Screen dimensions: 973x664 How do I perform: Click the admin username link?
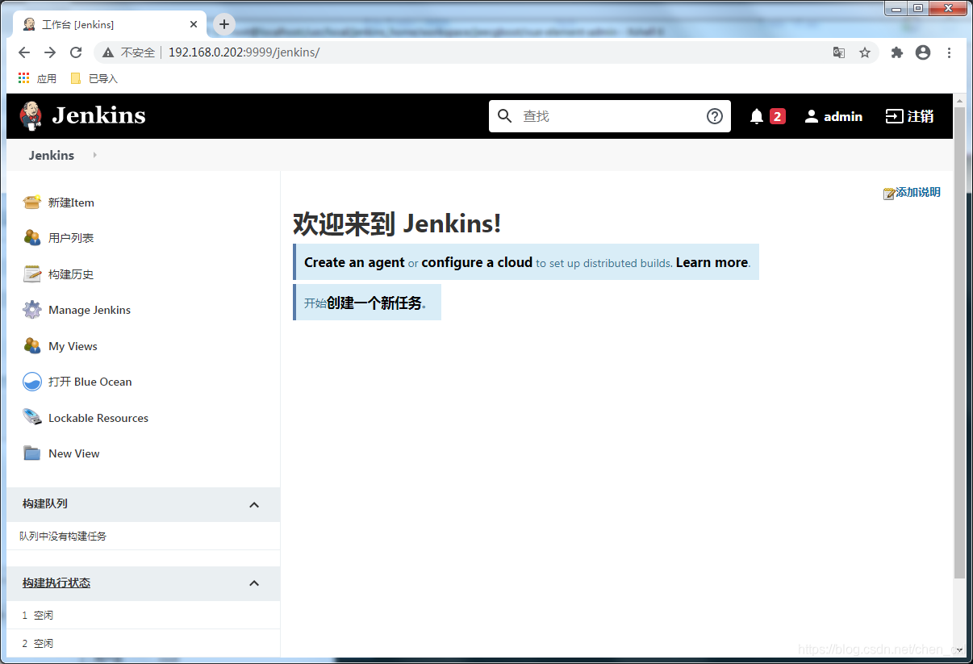point(843,116)
